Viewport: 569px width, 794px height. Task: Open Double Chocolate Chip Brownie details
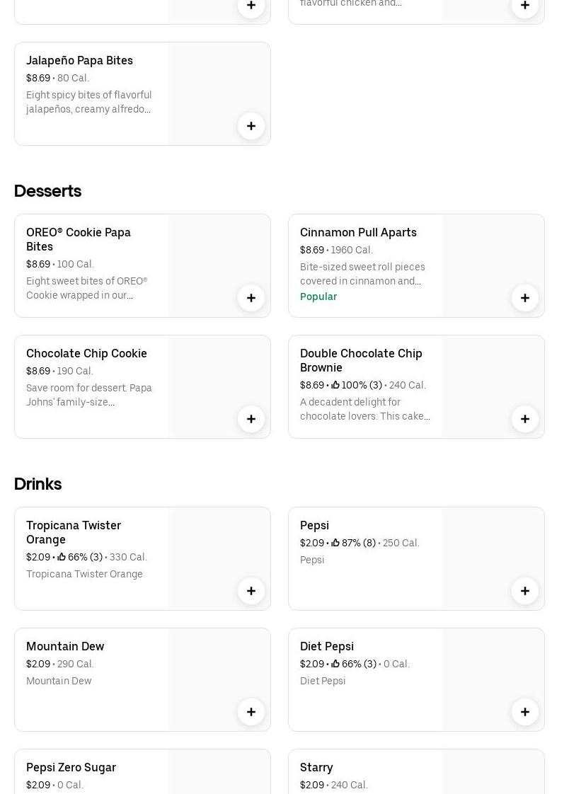click(361, 360)
